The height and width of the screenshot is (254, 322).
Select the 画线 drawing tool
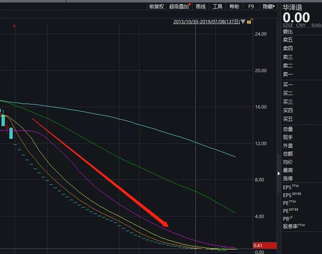pyautogui.click(x=201, y=6)
